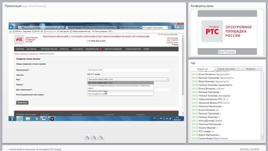Click the red notification badge beside УВЕДОМЛЕНИЯ
This screenshot has height=151, width=268.
(100, 49)
